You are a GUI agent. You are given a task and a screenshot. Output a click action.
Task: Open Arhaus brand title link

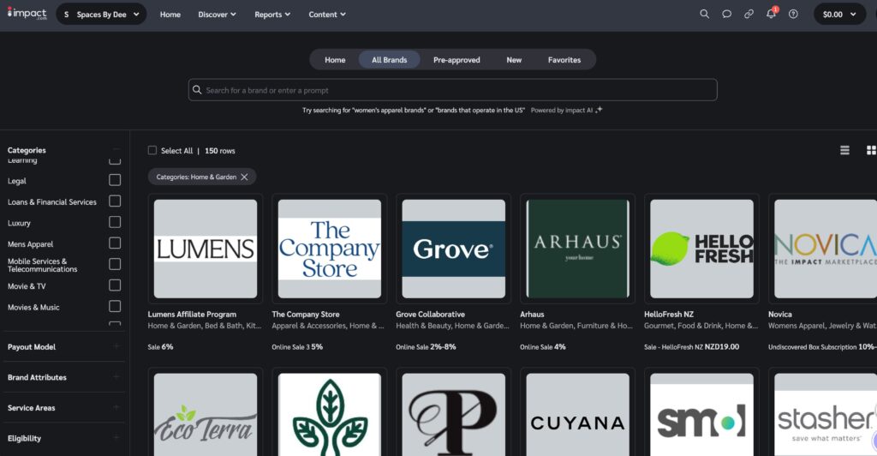tap(532, 315)
